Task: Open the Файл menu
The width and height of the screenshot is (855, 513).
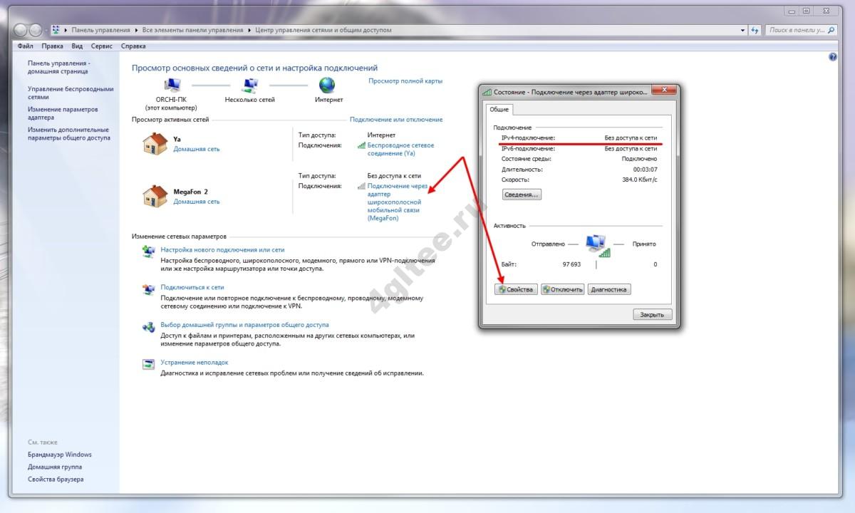Action: [x=25, y=46]
